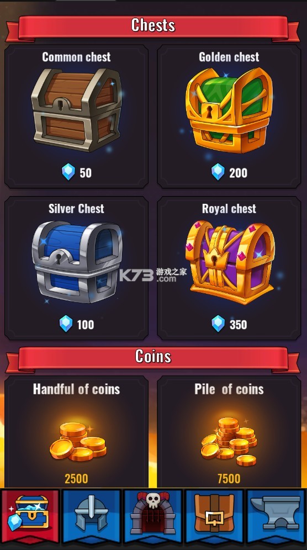Buy Common chest for 50 gems
Viewport: 307px width, 550px height.
pos(77,173)
